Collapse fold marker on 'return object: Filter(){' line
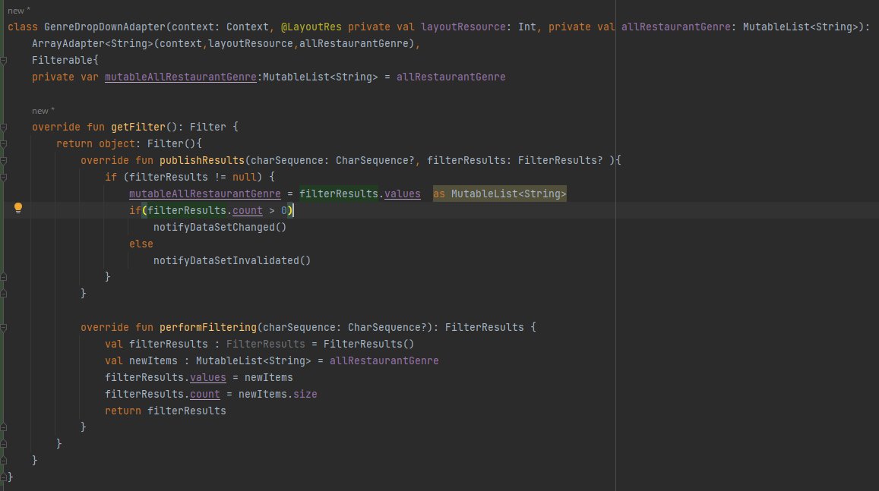 (3, 144)
